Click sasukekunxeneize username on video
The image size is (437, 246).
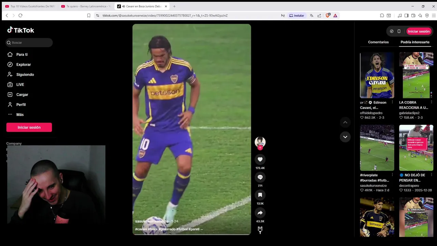tap(152, 221)
